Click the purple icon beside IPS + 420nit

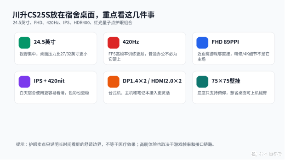pyautogui.click(x=25, y=82)
